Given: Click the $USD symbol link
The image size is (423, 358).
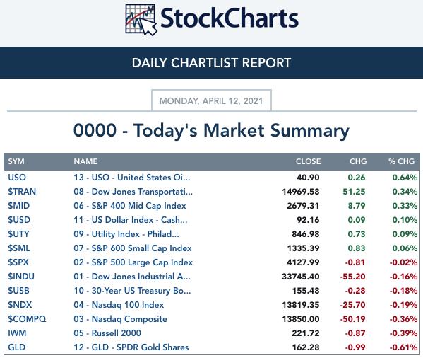Looking at the screenshot, I should pos(19,219).
